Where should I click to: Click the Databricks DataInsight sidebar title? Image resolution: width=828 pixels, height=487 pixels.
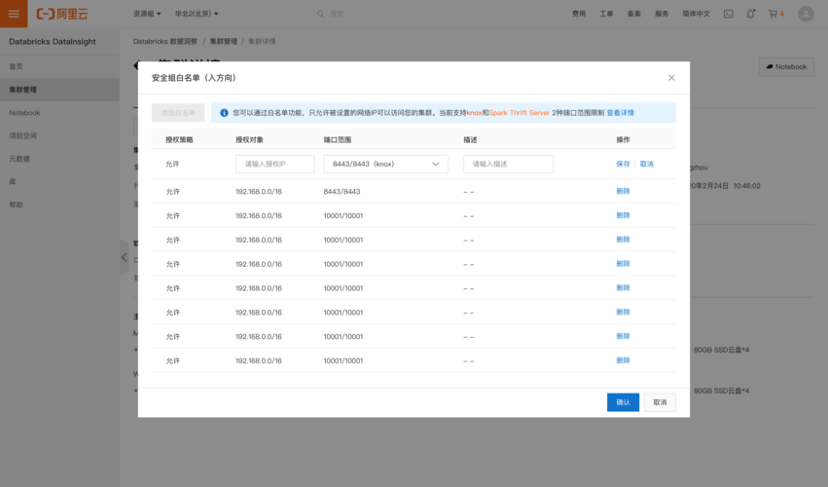(53, 41)
